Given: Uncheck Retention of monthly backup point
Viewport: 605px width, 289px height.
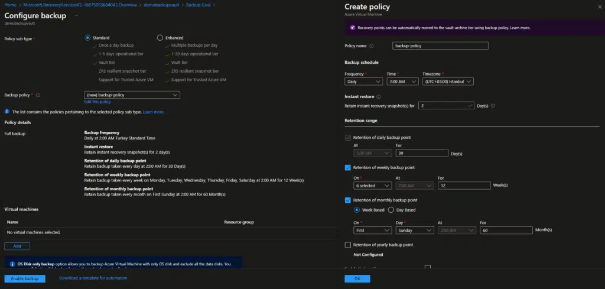Looking at the screenshot, I should click(x=347, y=200).
